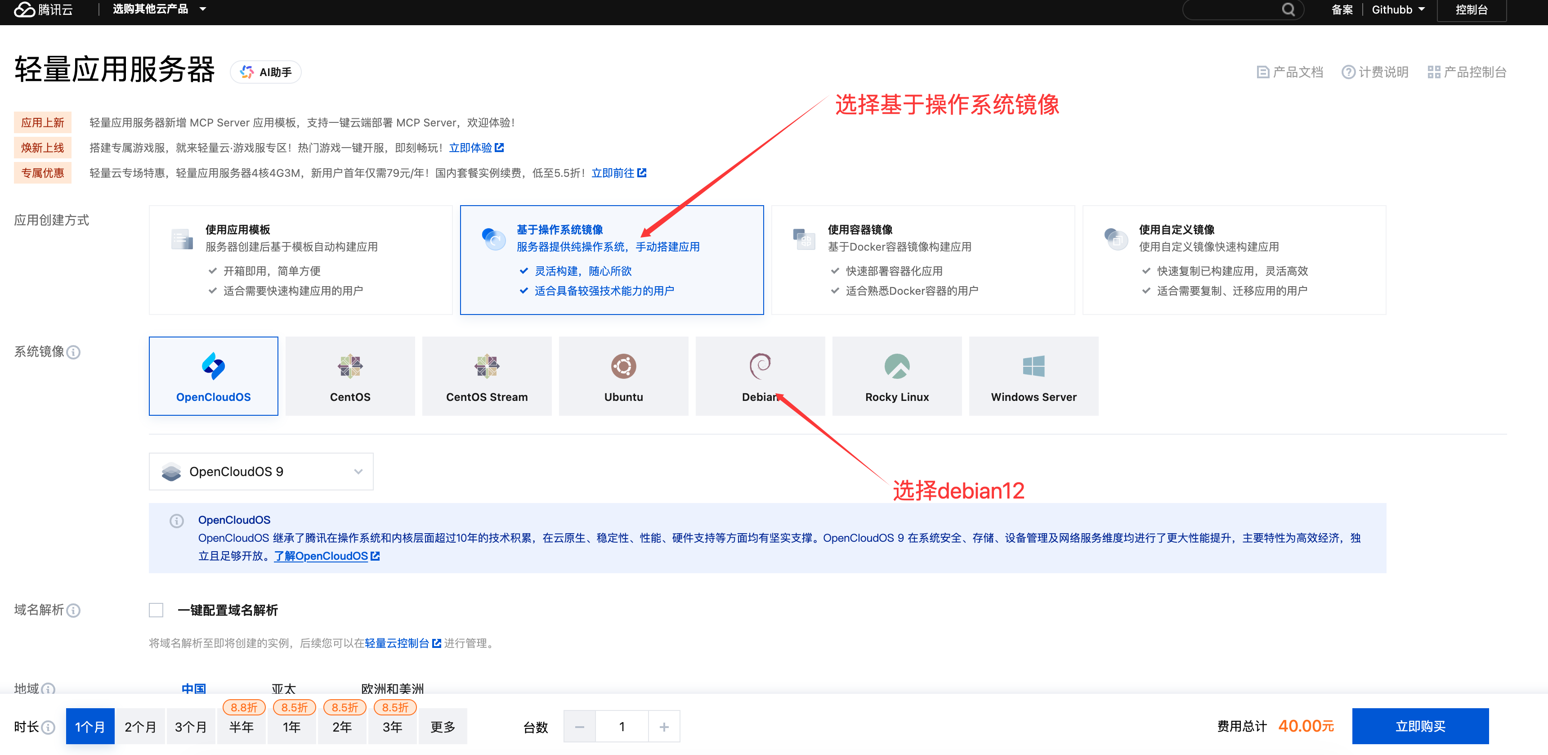Open the 了解OpenCloudOS link
The image size is (1548, 755).
pyautogui.click(x=321, y=556)
